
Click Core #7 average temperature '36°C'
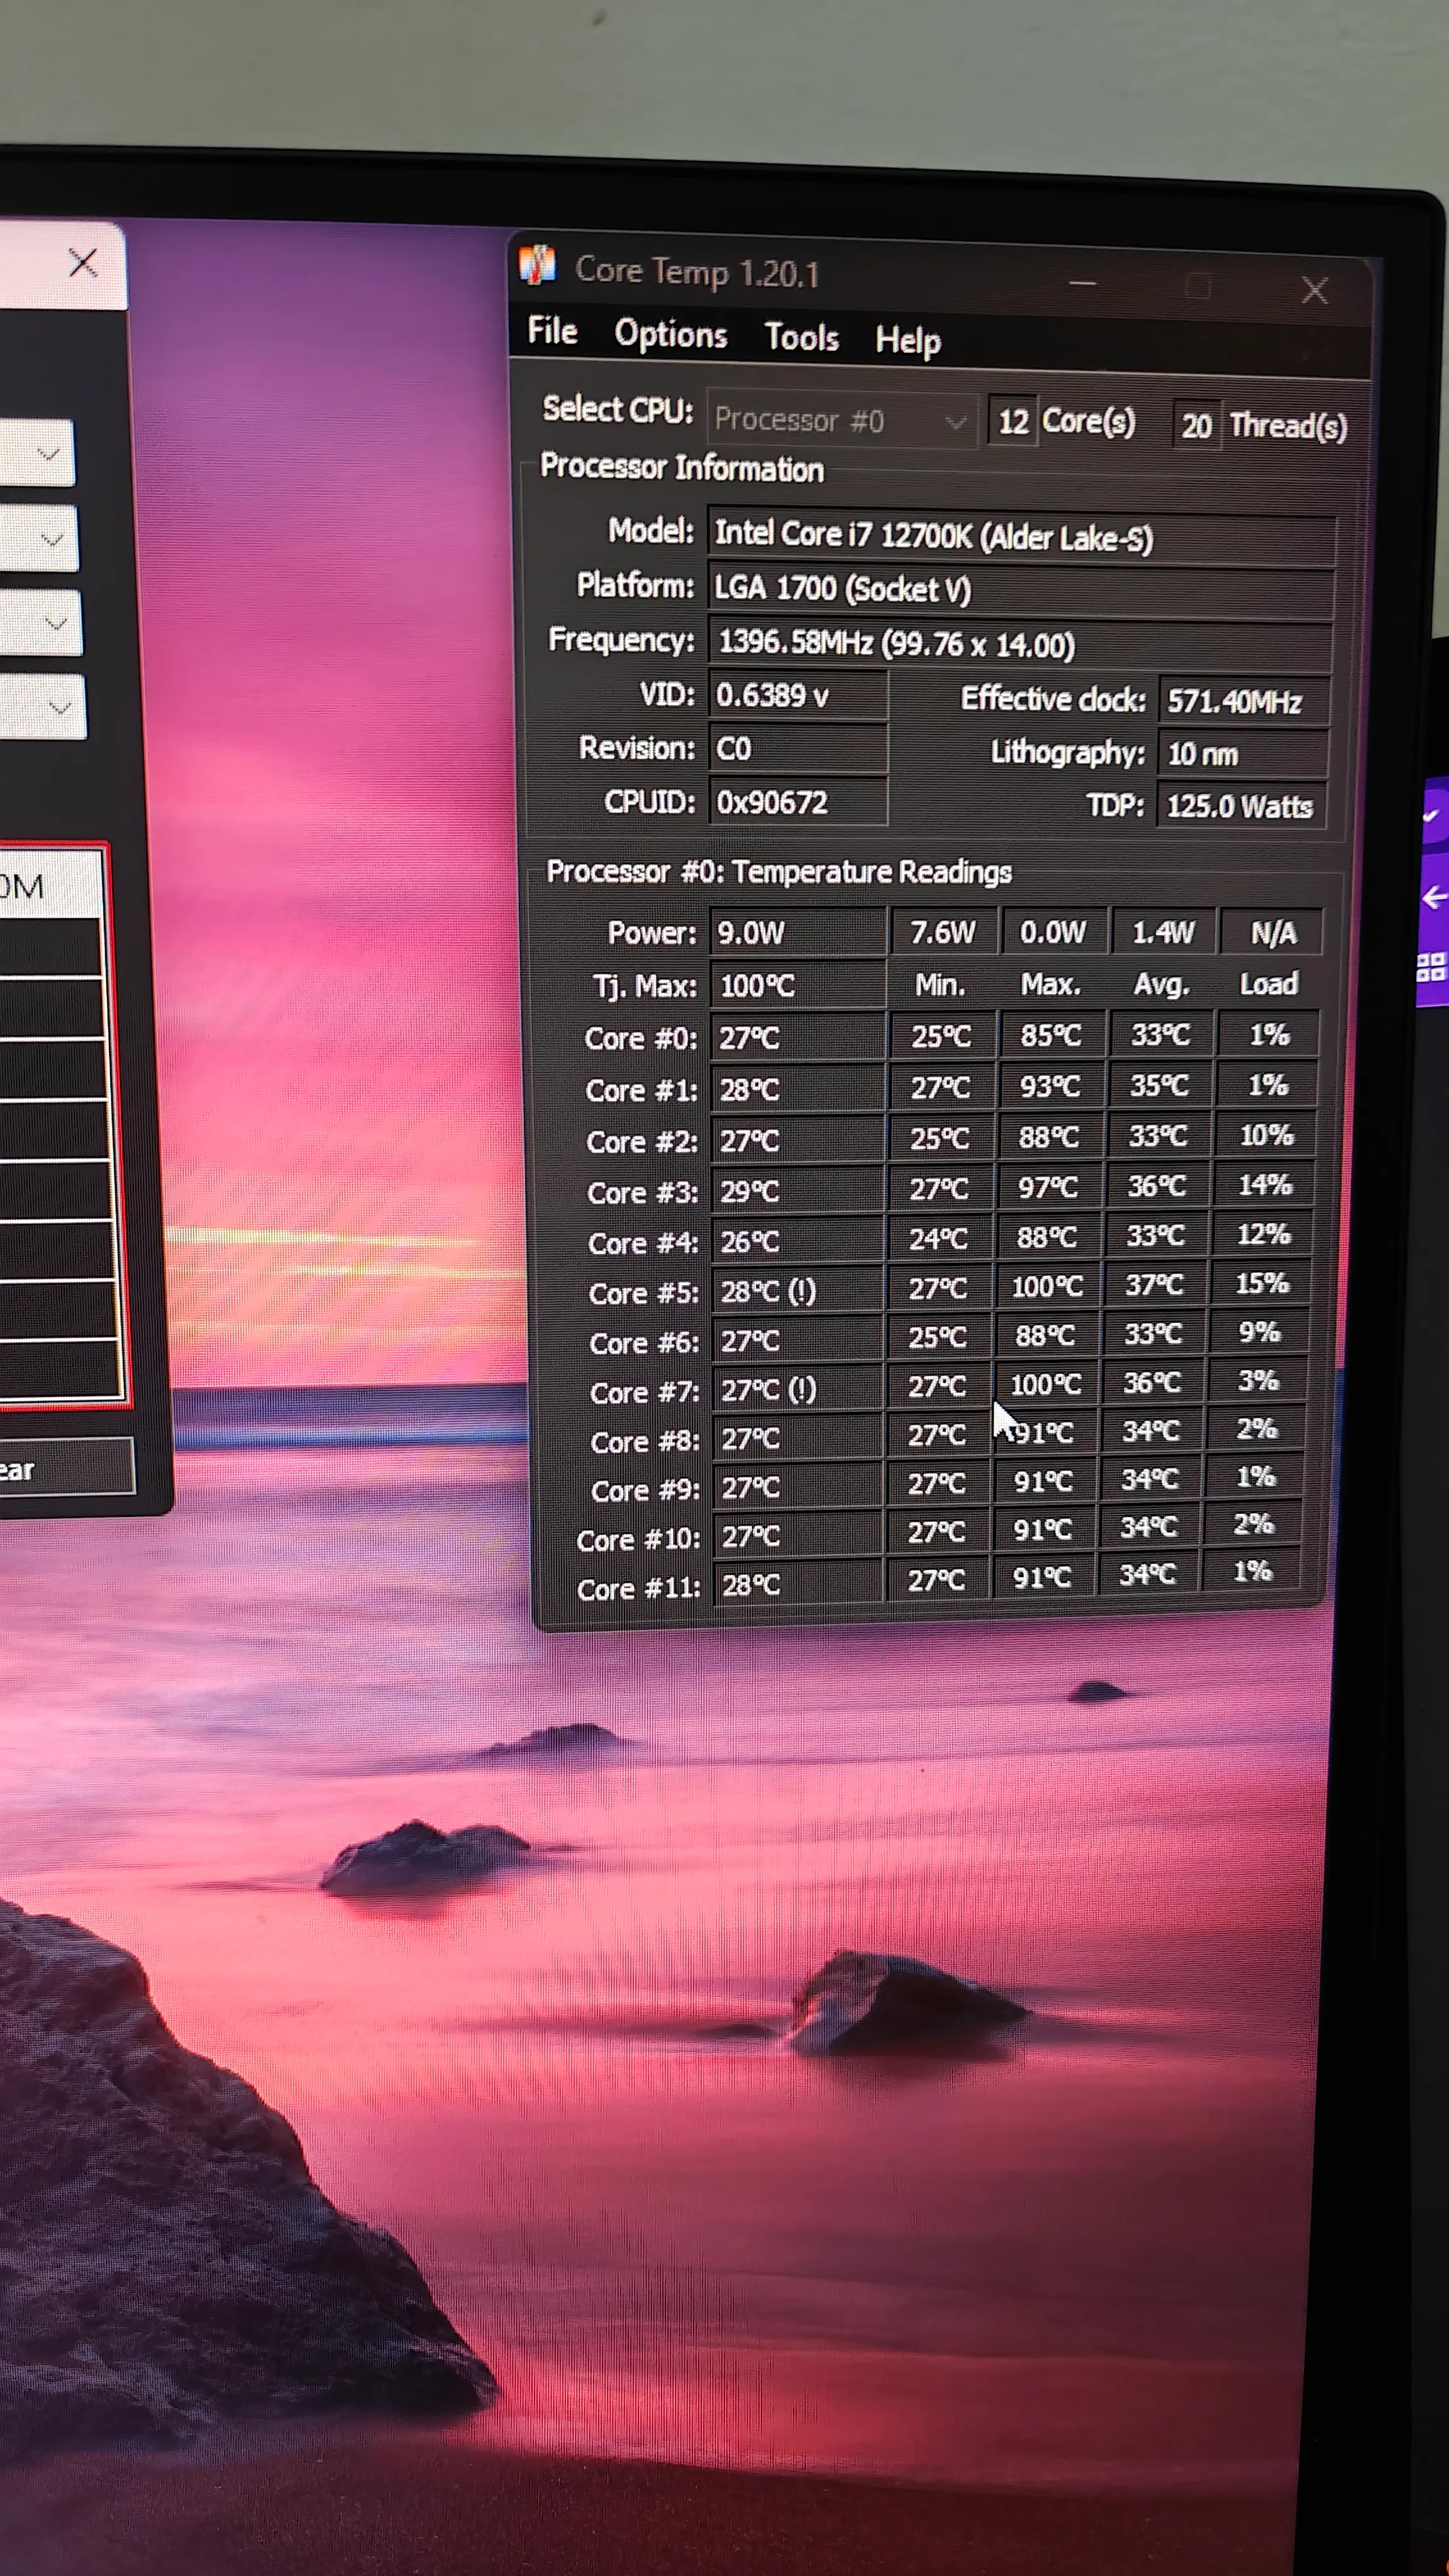[1152, 1383]
